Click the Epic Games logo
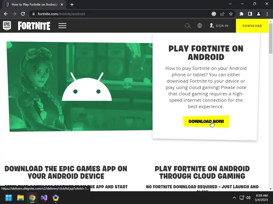 (7, 25)
